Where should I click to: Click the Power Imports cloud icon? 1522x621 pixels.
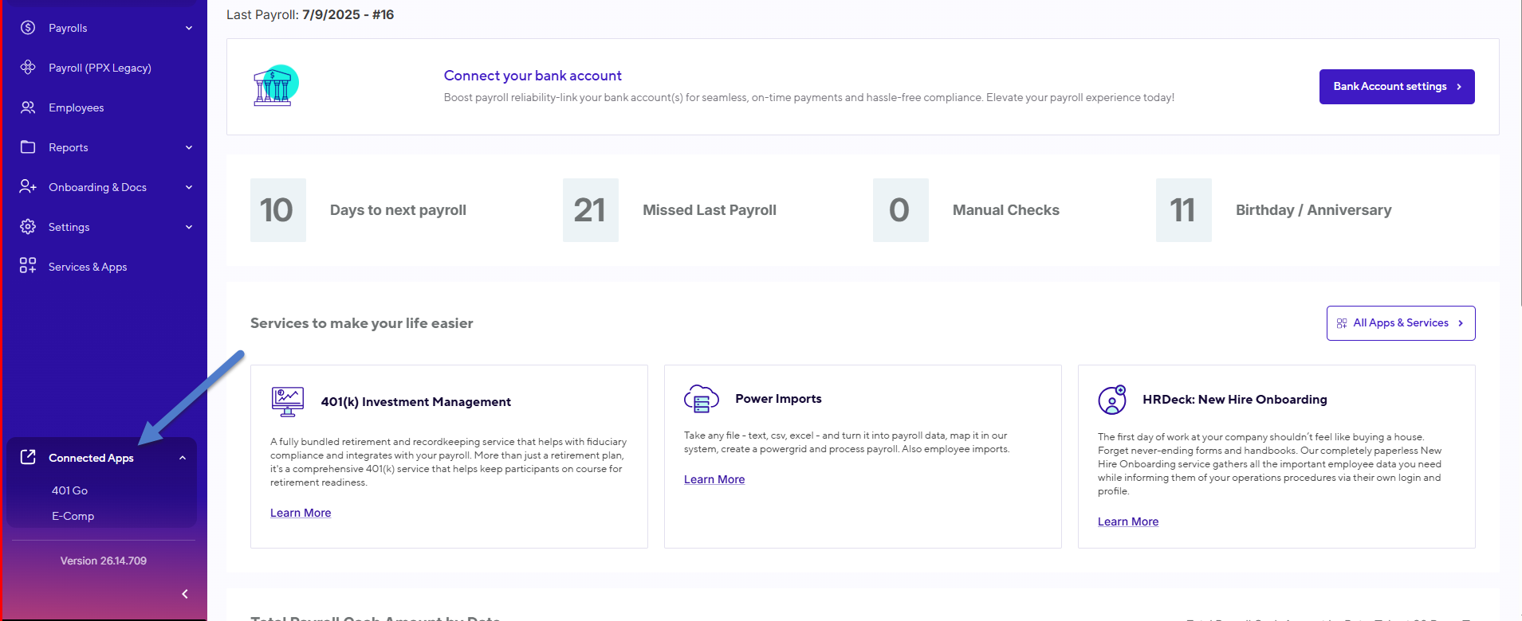[702, 399]
